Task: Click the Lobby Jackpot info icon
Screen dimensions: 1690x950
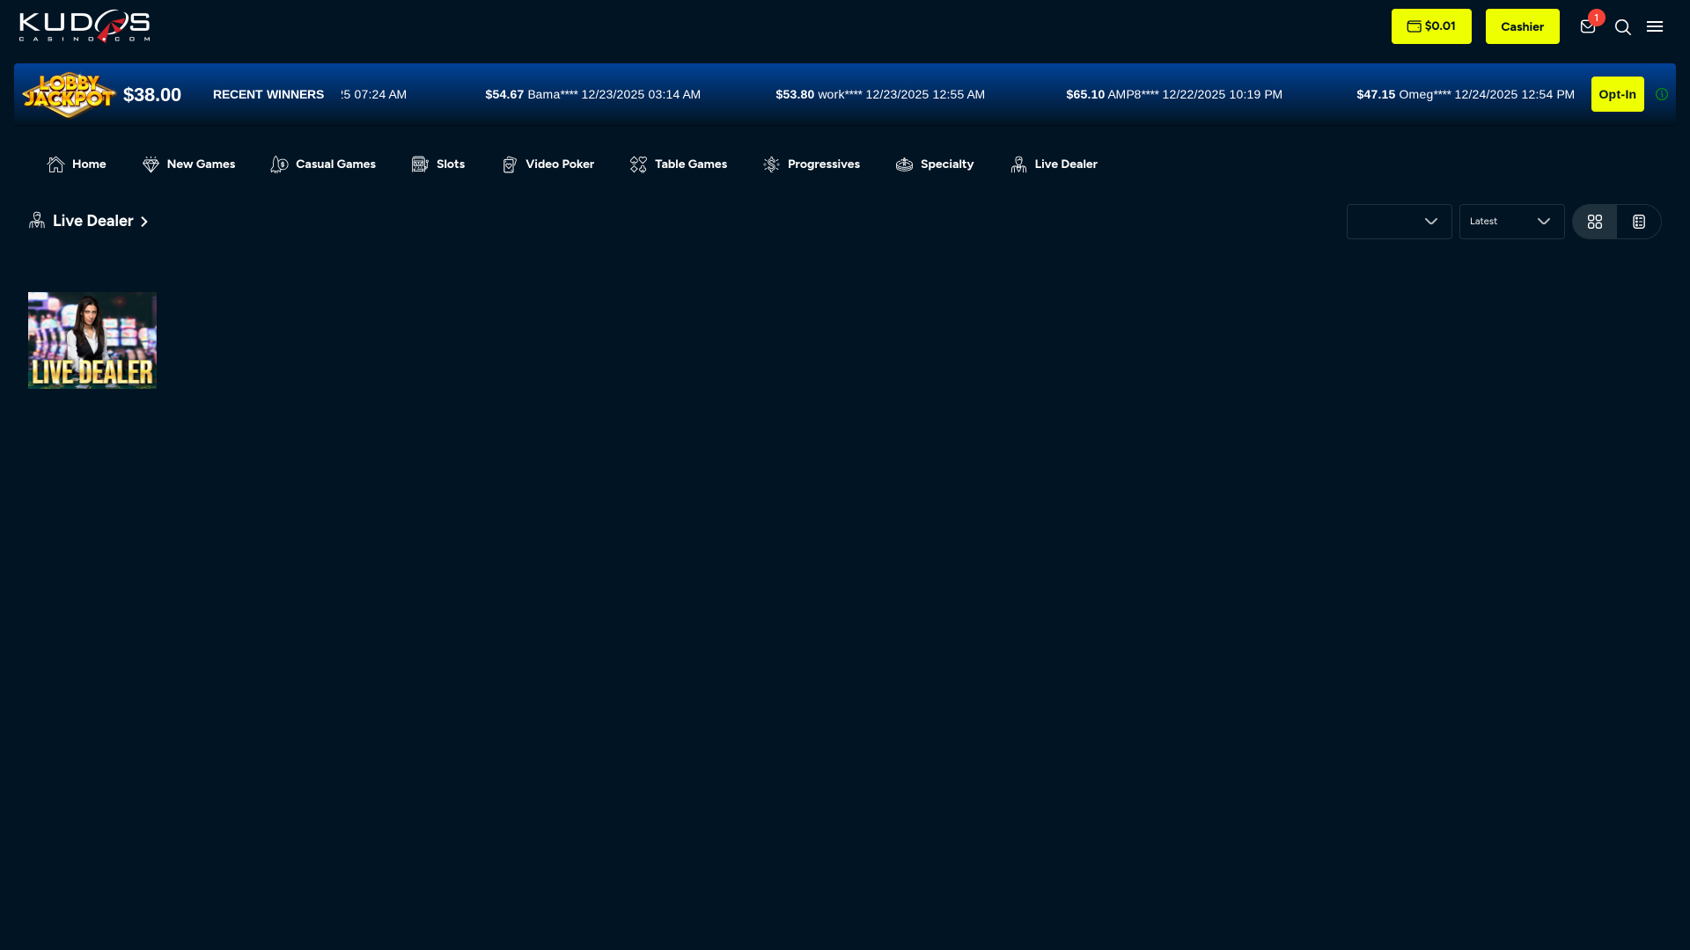Action: click(x=1662, y=94)
